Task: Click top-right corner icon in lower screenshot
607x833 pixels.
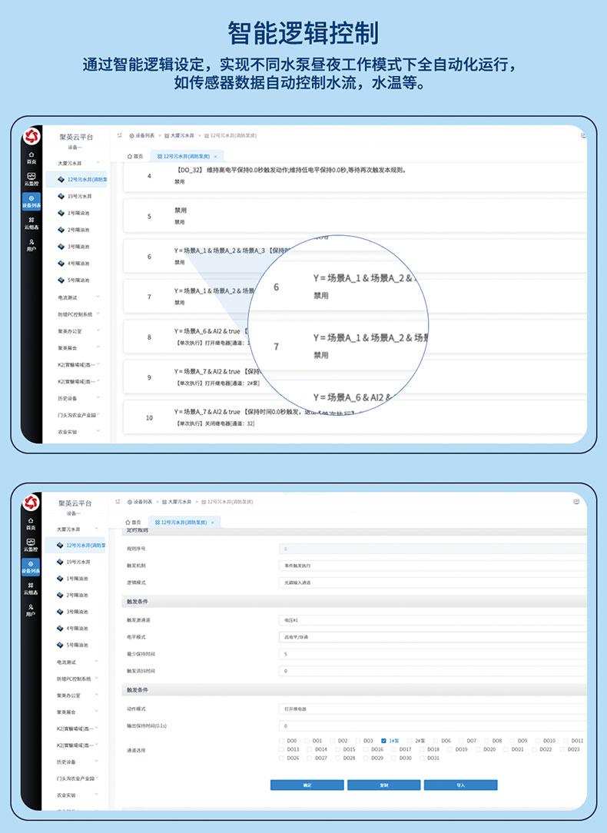Action: pyautogui.click(x=577, y=502)
